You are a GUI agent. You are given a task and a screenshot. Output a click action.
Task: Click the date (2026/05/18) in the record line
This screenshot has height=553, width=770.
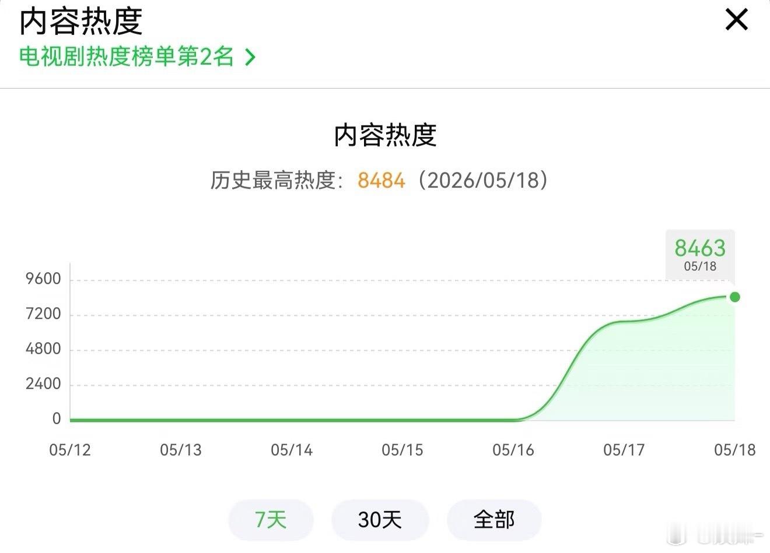tap(483, 180)
